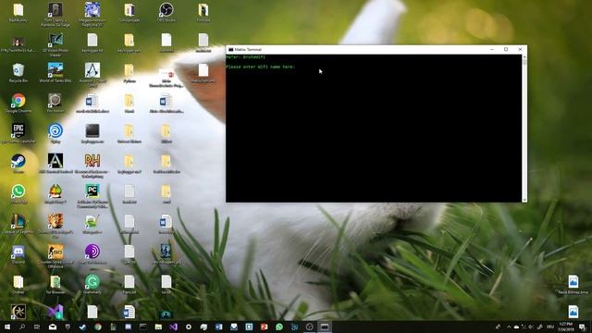Open Chrome from taskbar
The width and height of the screenshot is (592, 333).
tap(98, 327)
